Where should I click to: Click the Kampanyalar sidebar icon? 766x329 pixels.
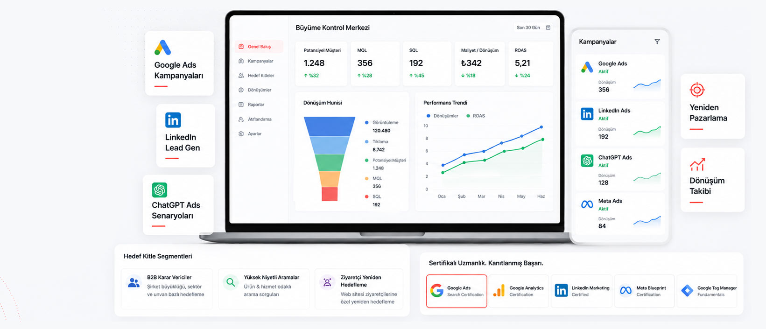pos(241,61)
